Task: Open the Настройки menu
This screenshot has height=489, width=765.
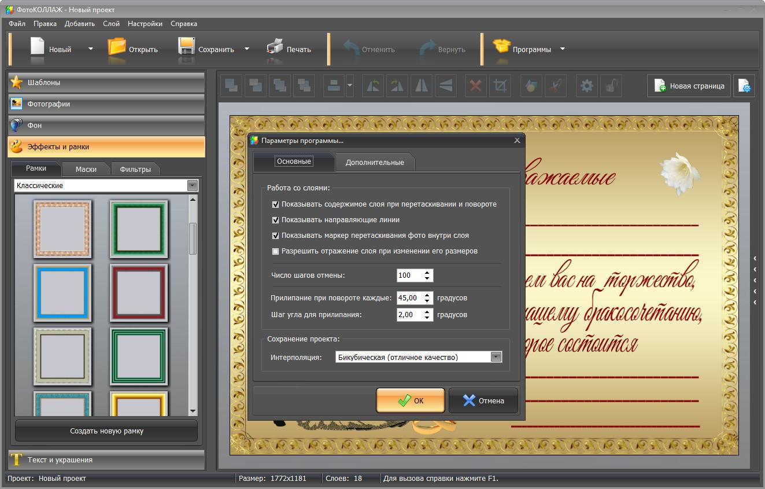Action: (x=145, y=24)
